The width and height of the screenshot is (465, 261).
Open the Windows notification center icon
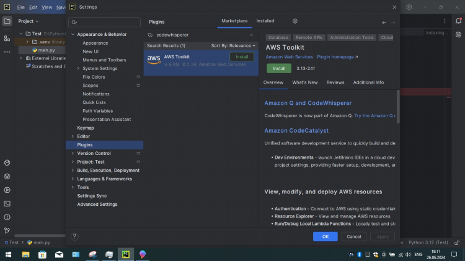click(454, 254)
